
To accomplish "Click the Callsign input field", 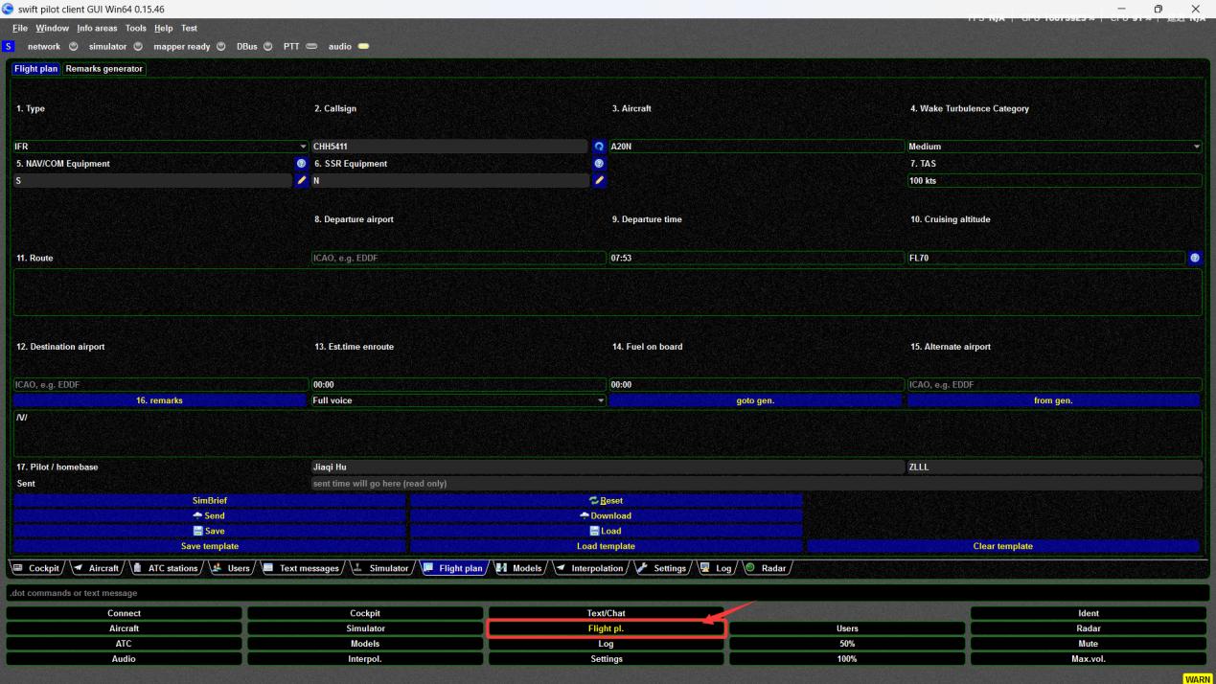I will coord(449,147).
